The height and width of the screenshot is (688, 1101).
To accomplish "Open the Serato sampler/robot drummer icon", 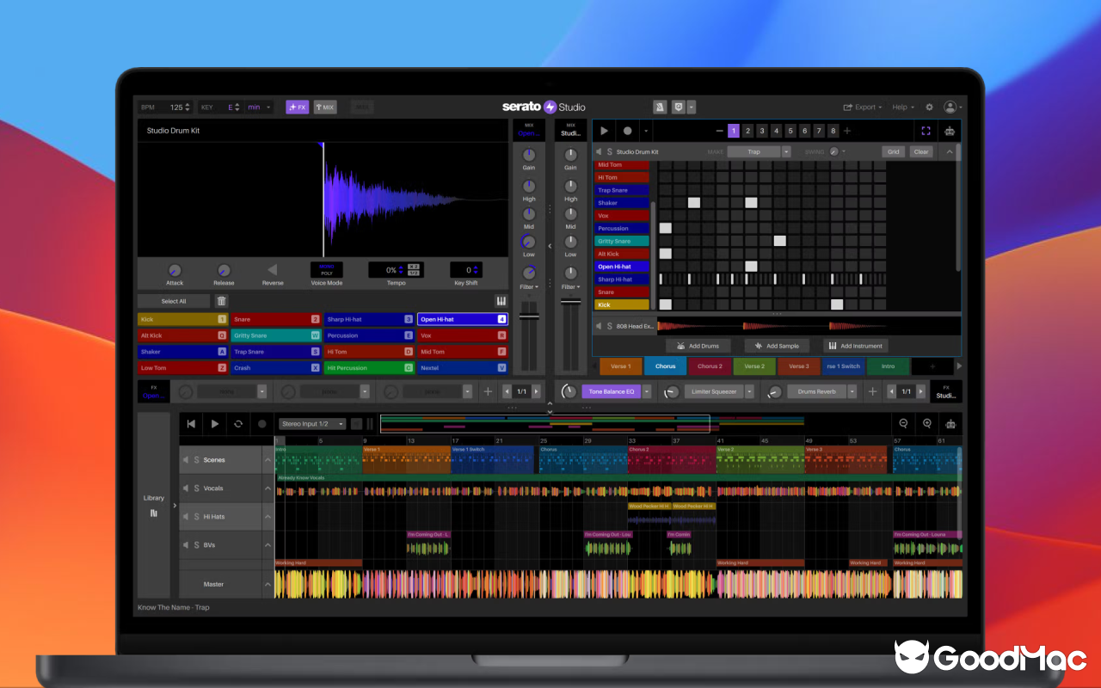I will [950, 130].
